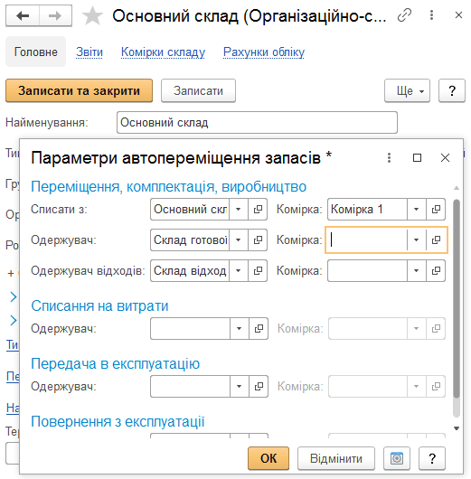Image resolution: width=471 pixels, height=479 pixels.
Task: Click Списання на витрати Одержувач field
Action: click(190, 329)
